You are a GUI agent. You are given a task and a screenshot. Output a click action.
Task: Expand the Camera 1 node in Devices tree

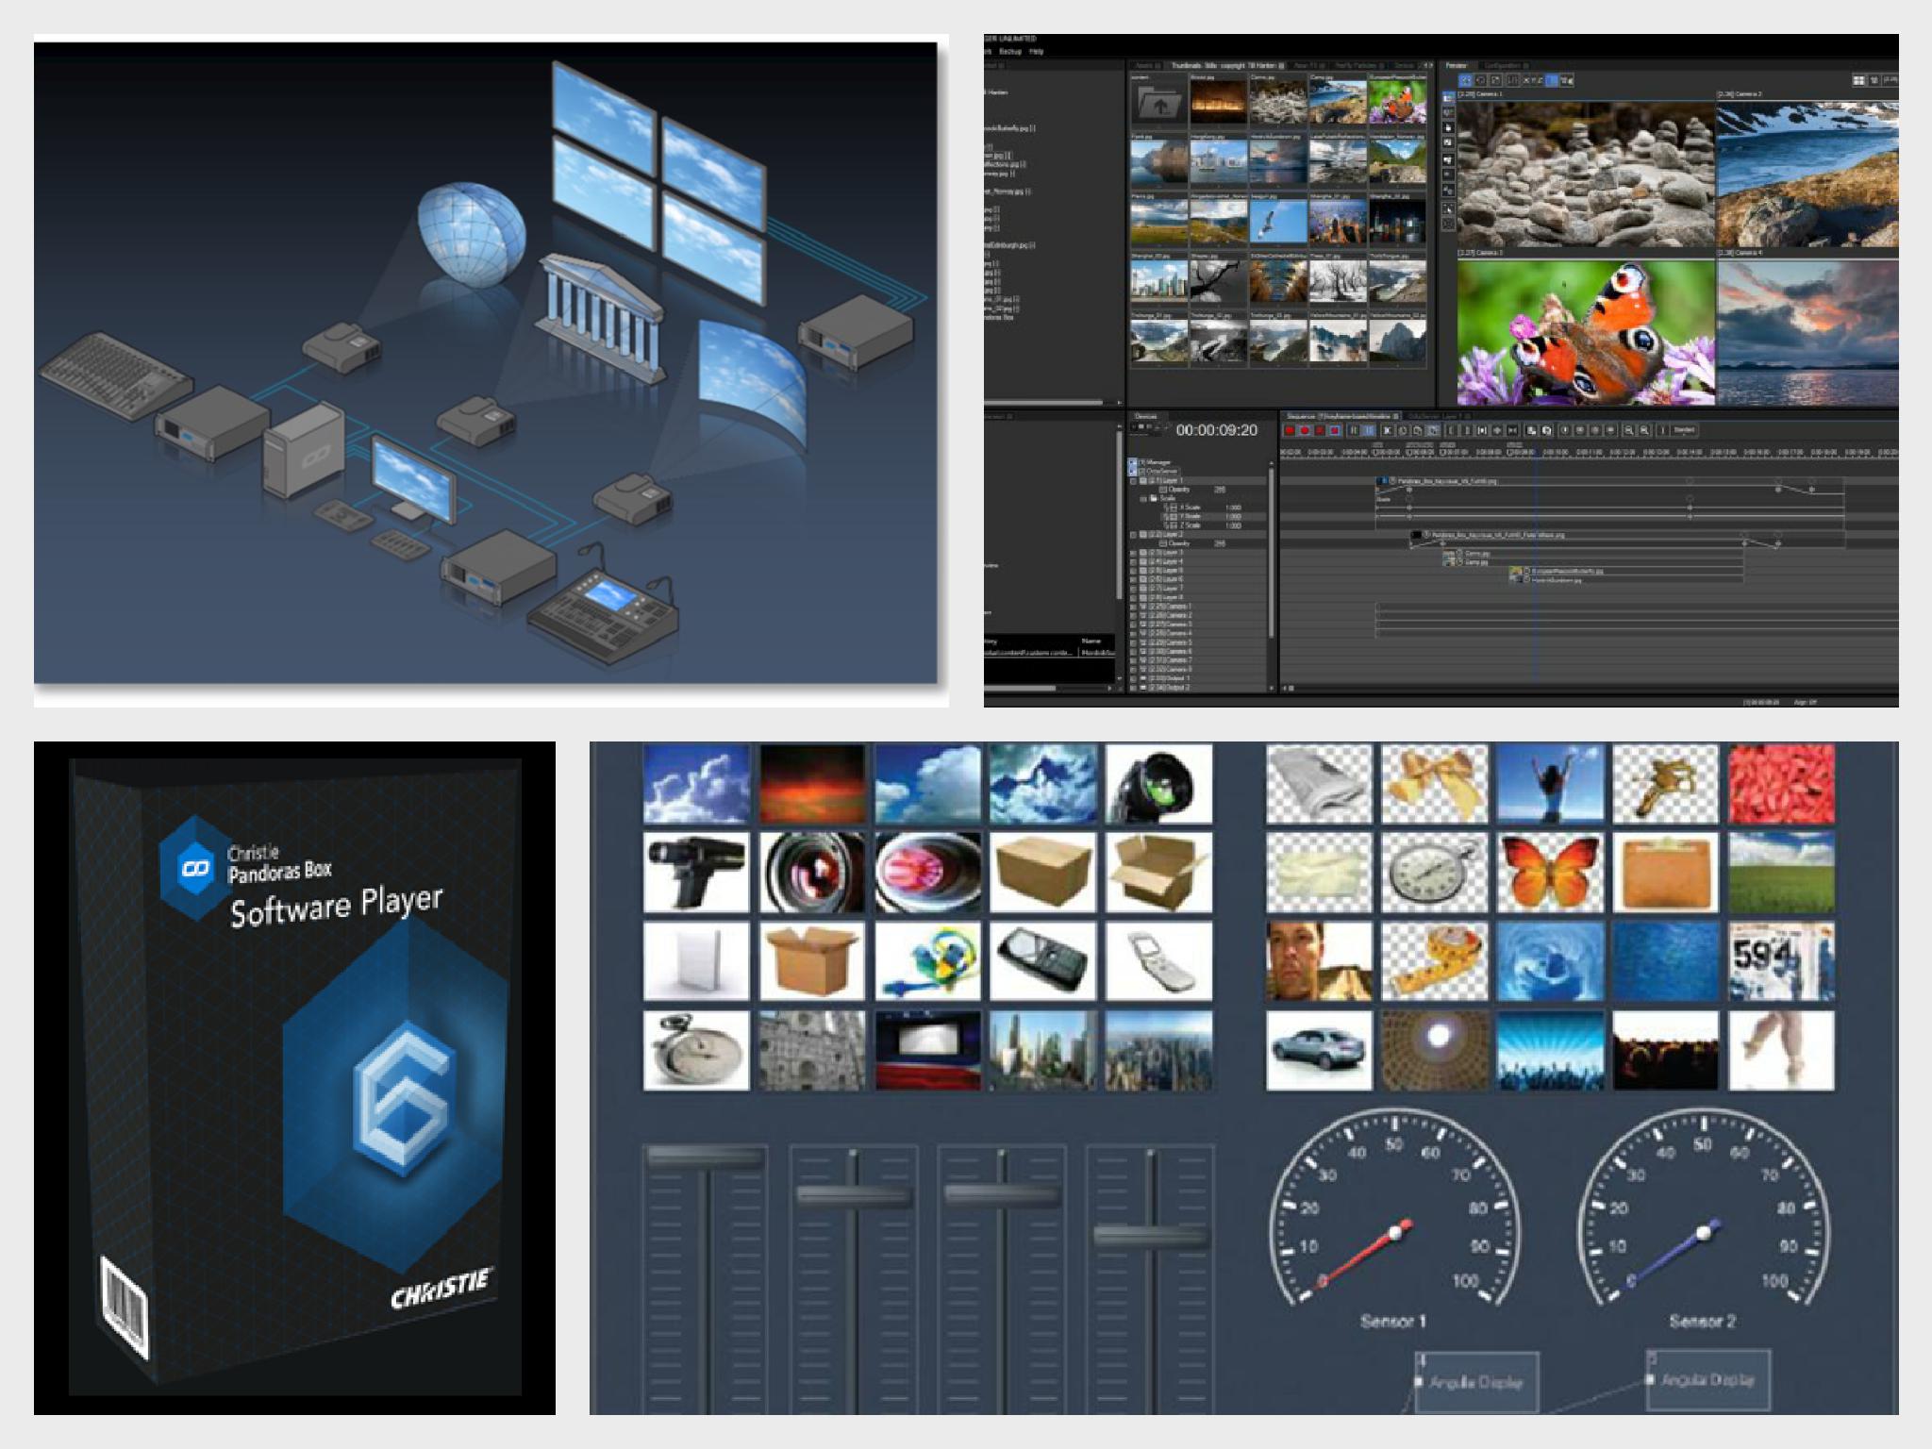pyautogui.click(x=1134, y=607)
